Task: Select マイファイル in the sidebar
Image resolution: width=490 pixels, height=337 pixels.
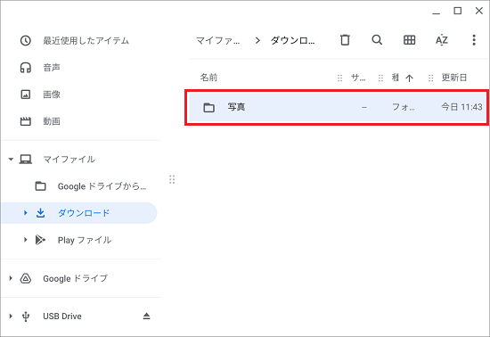Action: tap(69, 160)
